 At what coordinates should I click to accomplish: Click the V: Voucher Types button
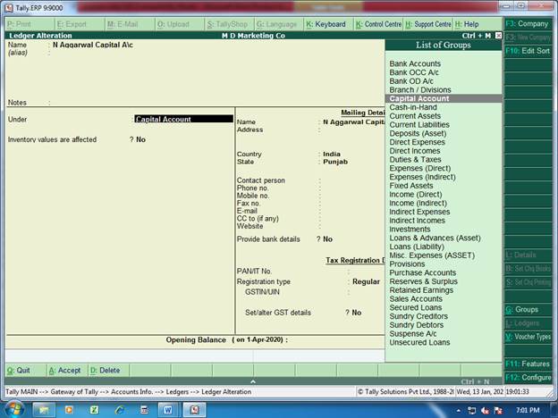(528, 337)
